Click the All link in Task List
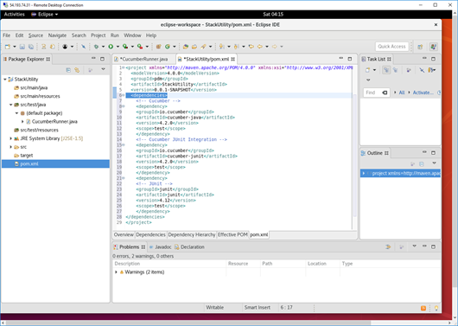This screenshot has width=458, height=326. pyautogui.click(x=402, y=93)
